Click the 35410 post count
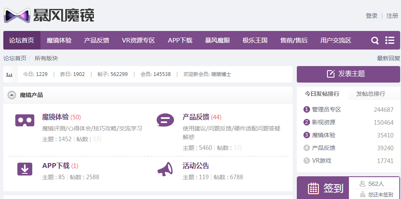This screenshot has width=401, height=199. (385, 135)
